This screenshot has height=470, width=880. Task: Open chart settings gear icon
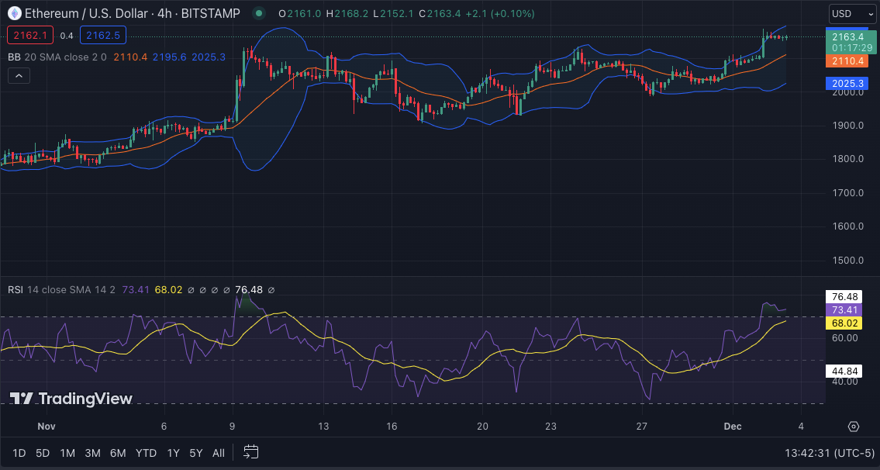click(x=853, y=427)
